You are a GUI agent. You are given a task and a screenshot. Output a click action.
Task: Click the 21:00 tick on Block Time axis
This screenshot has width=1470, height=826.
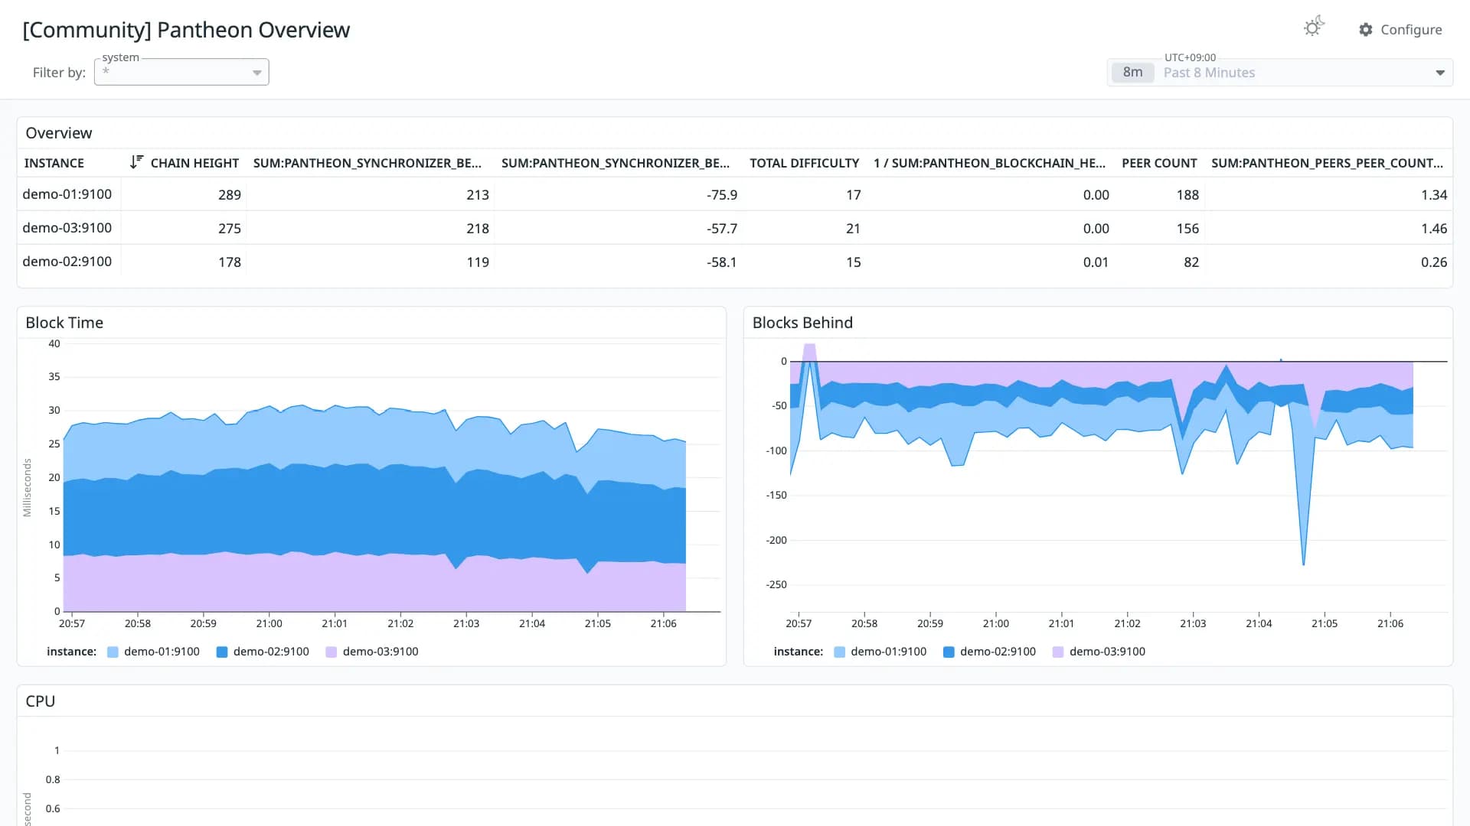coord(269,623)
